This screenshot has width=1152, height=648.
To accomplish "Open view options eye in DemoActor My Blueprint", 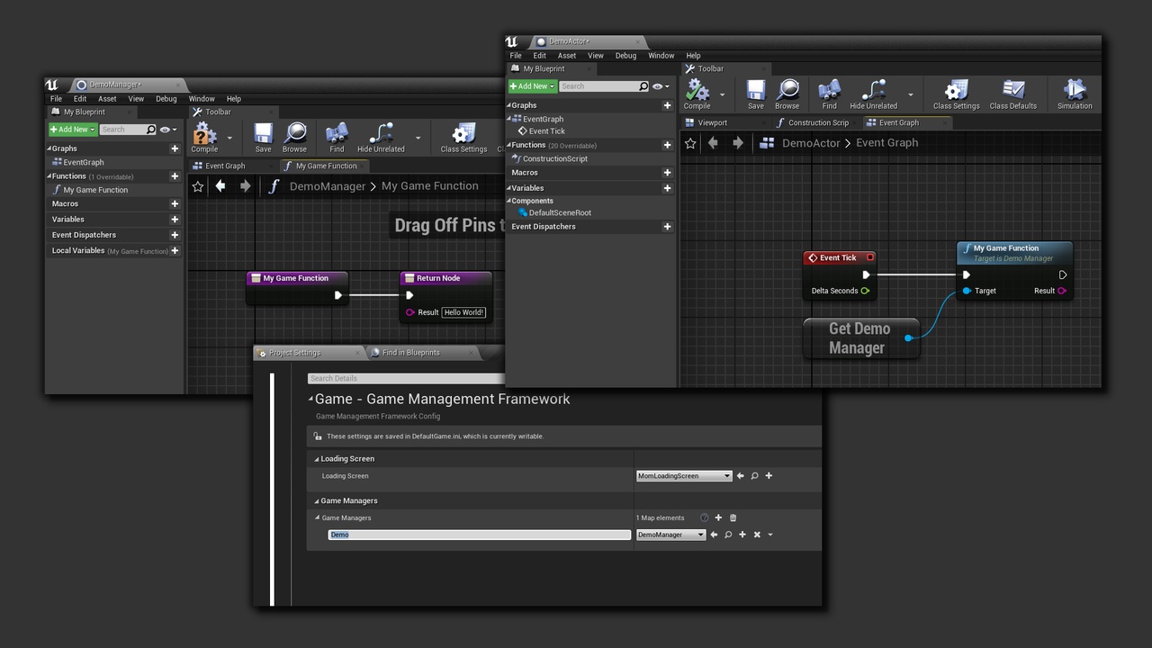I will (x=661, y=86).
